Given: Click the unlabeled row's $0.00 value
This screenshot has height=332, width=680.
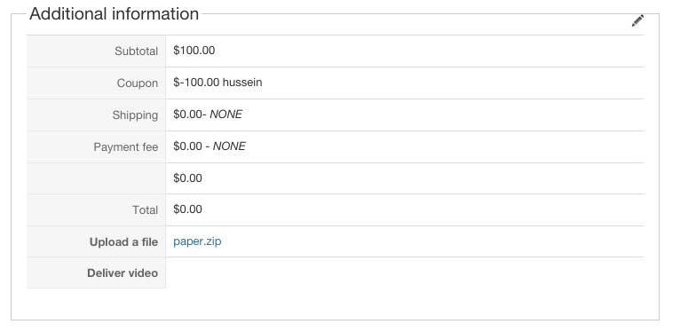Looking at the screenshot, I should tap(187, 178).
